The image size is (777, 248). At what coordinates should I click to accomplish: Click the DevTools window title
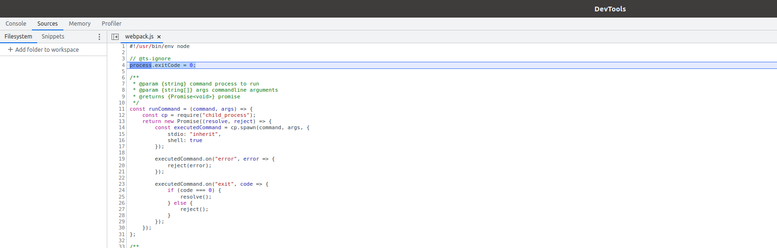[x=610, y=9]
